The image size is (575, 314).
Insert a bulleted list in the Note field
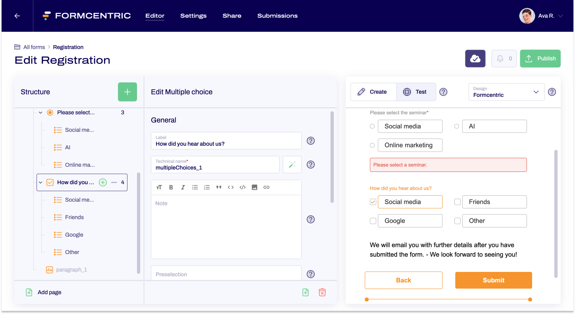point(195,187)
